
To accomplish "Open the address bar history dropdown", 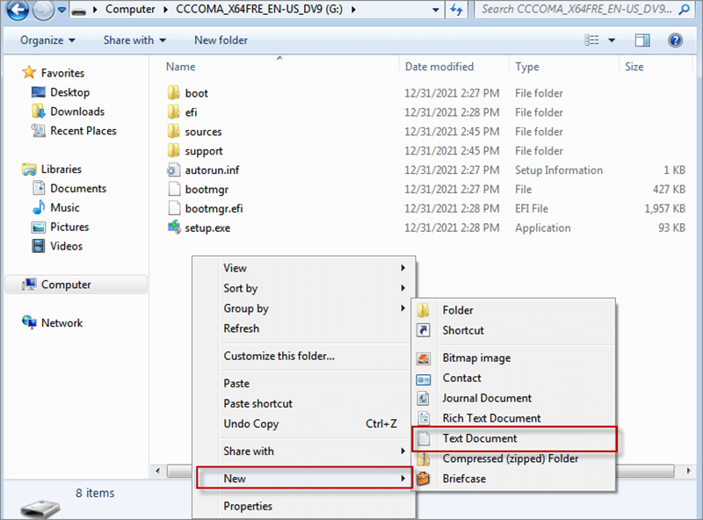I will 435,10.
